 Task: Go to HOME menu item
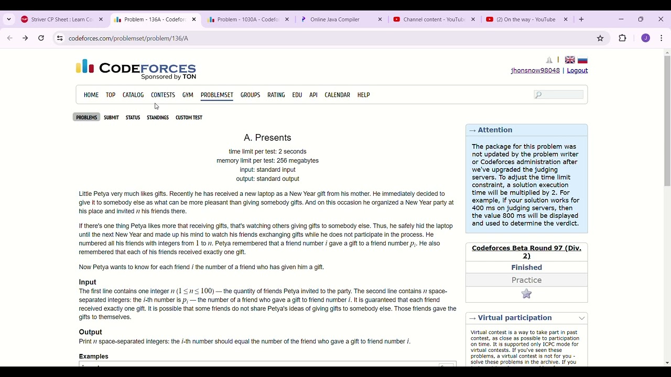91,95
